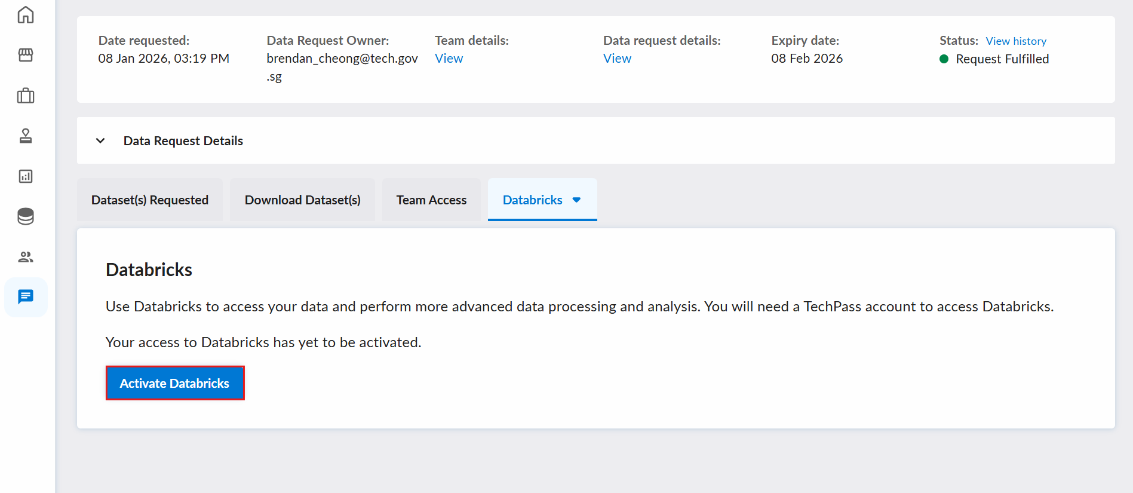
Task: Click the Databricks section heading
Action: pyautogui.click(x=149, y=270)
